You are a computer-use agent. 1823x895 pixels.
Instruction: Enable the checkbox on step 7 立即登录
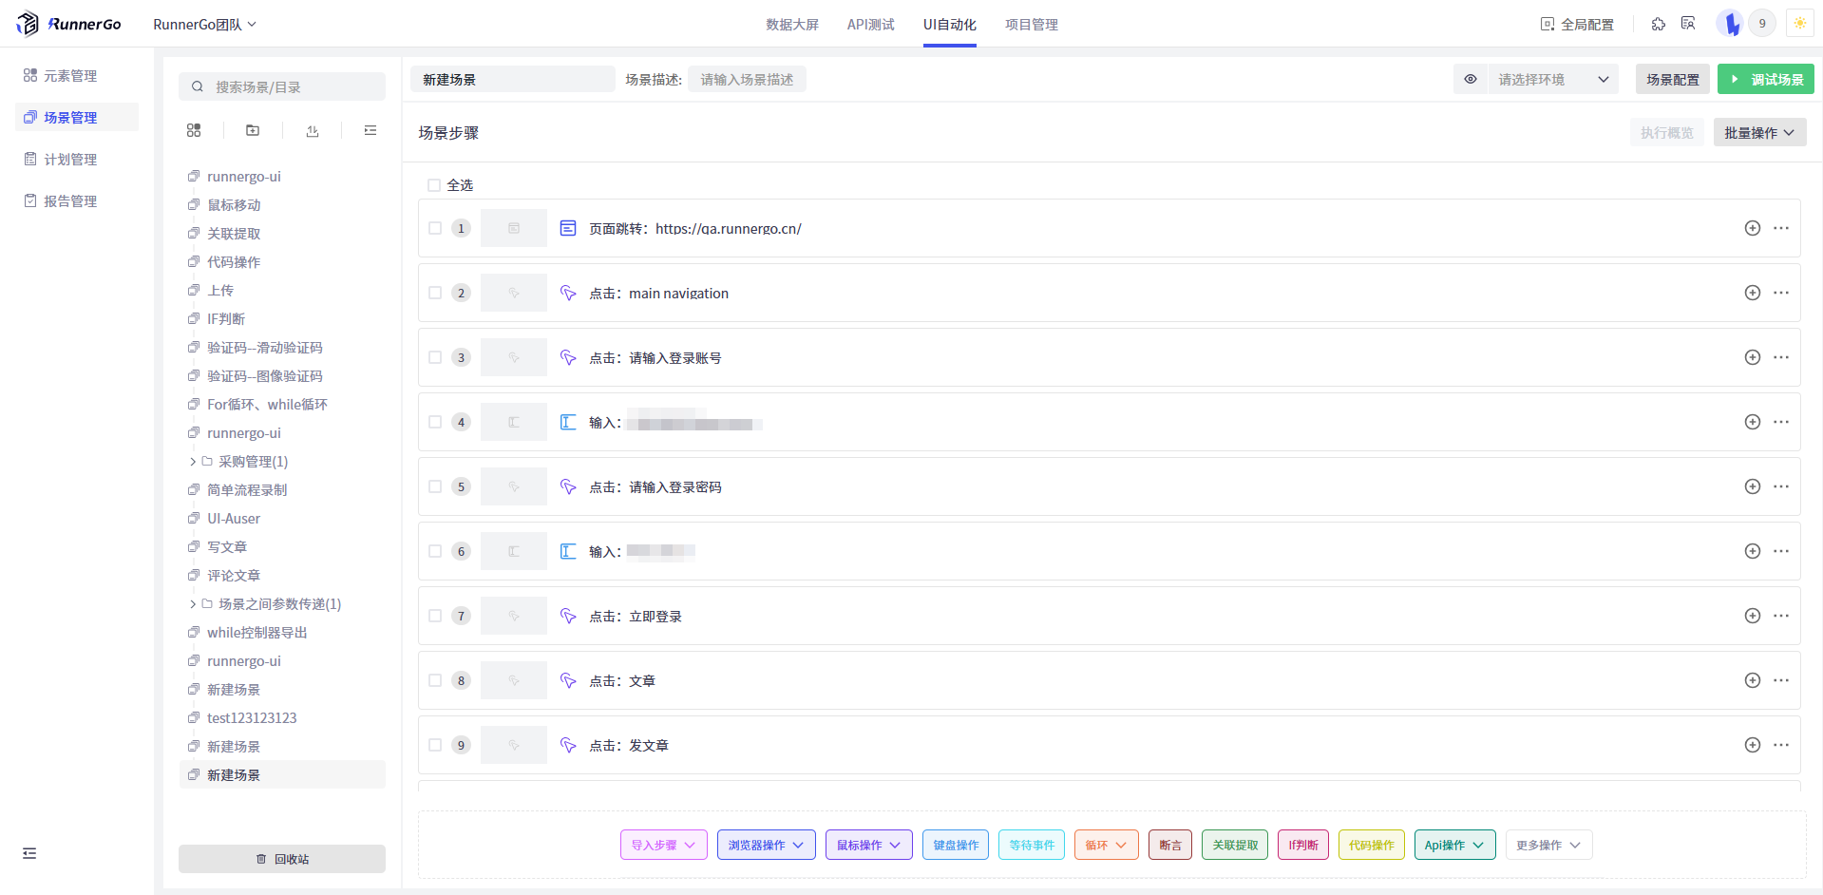pyautogui.click(x=435, y=616)
